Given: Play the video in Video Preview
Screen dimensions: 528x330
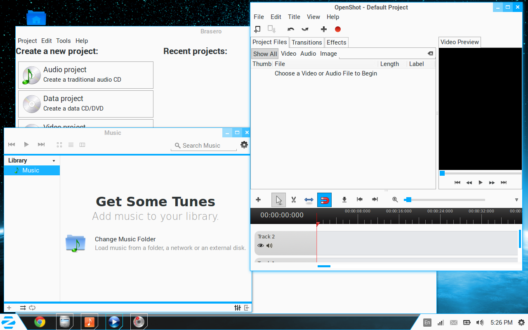Looking at the screenshot, I should 481,183.
